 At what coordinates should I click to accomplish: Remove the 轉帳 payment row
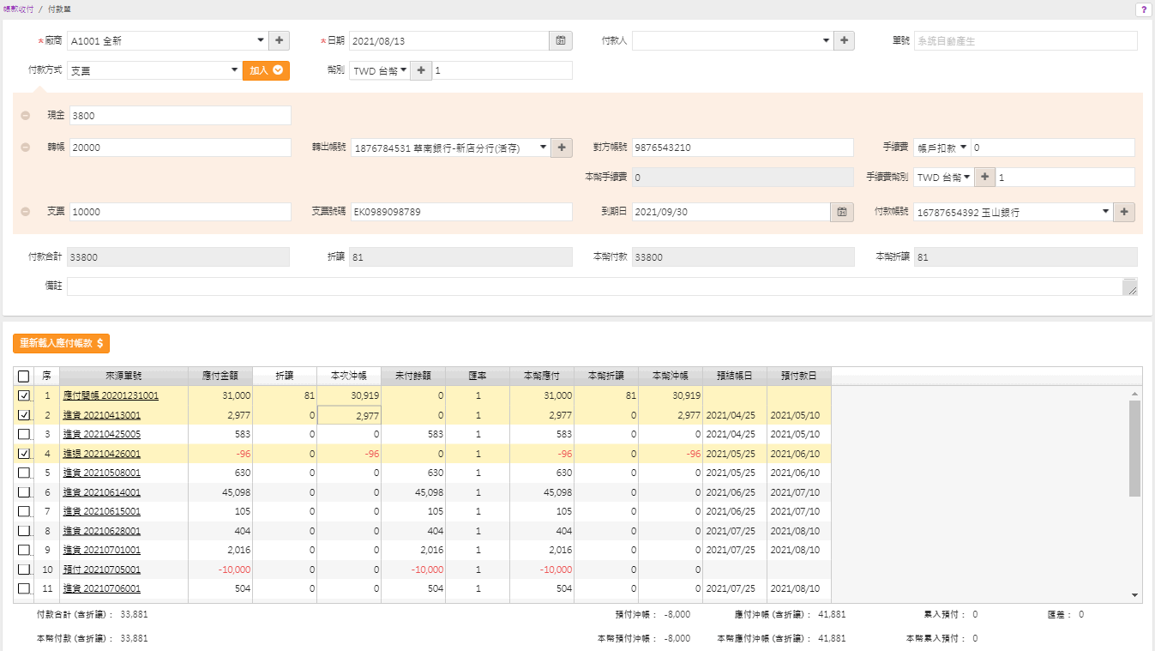pyautogui.click(x=25, y=148)
